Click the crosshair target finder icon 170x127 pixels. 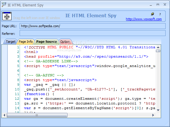click(7, 16)
